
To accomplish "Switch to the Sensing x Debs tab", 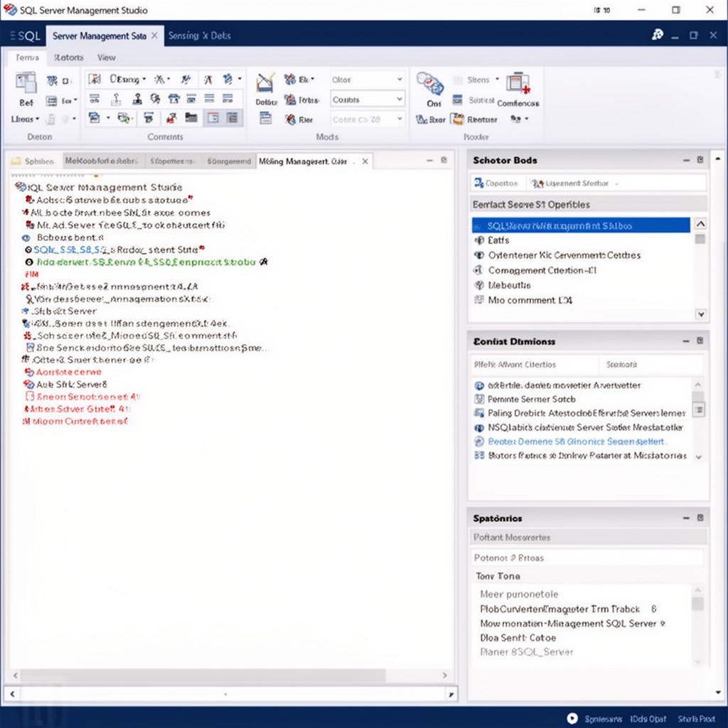I will (199, 36).
